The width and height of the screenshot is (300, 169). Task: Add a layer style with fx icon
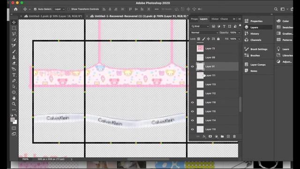click(204, 137)
